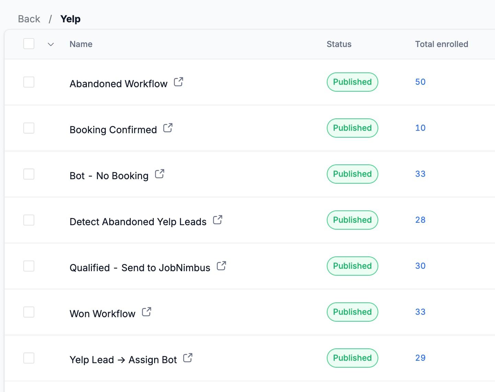
Task: Click the Name column header
Action: click(81, 44)
